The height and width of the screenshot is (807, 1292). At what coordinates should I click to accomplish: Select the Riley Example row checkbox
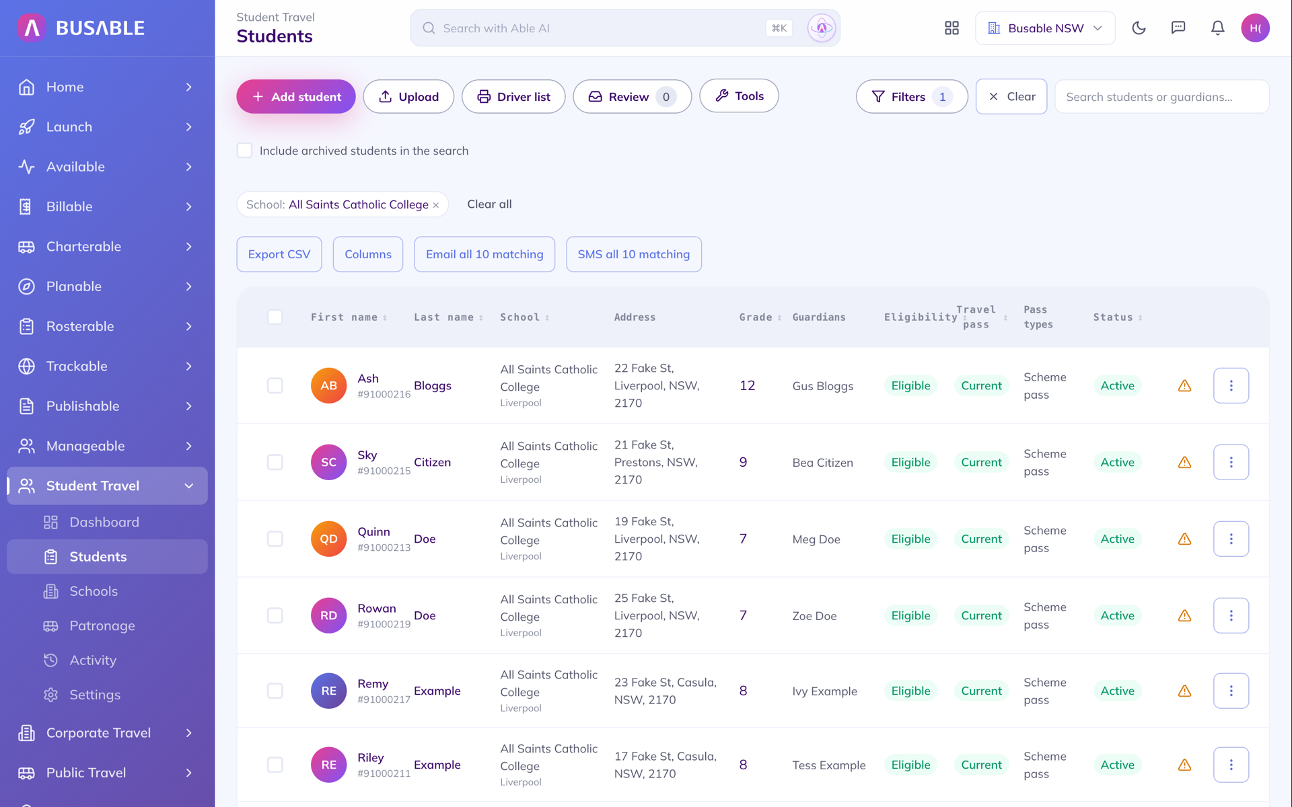pyautogui.click(x=275, y=765)
